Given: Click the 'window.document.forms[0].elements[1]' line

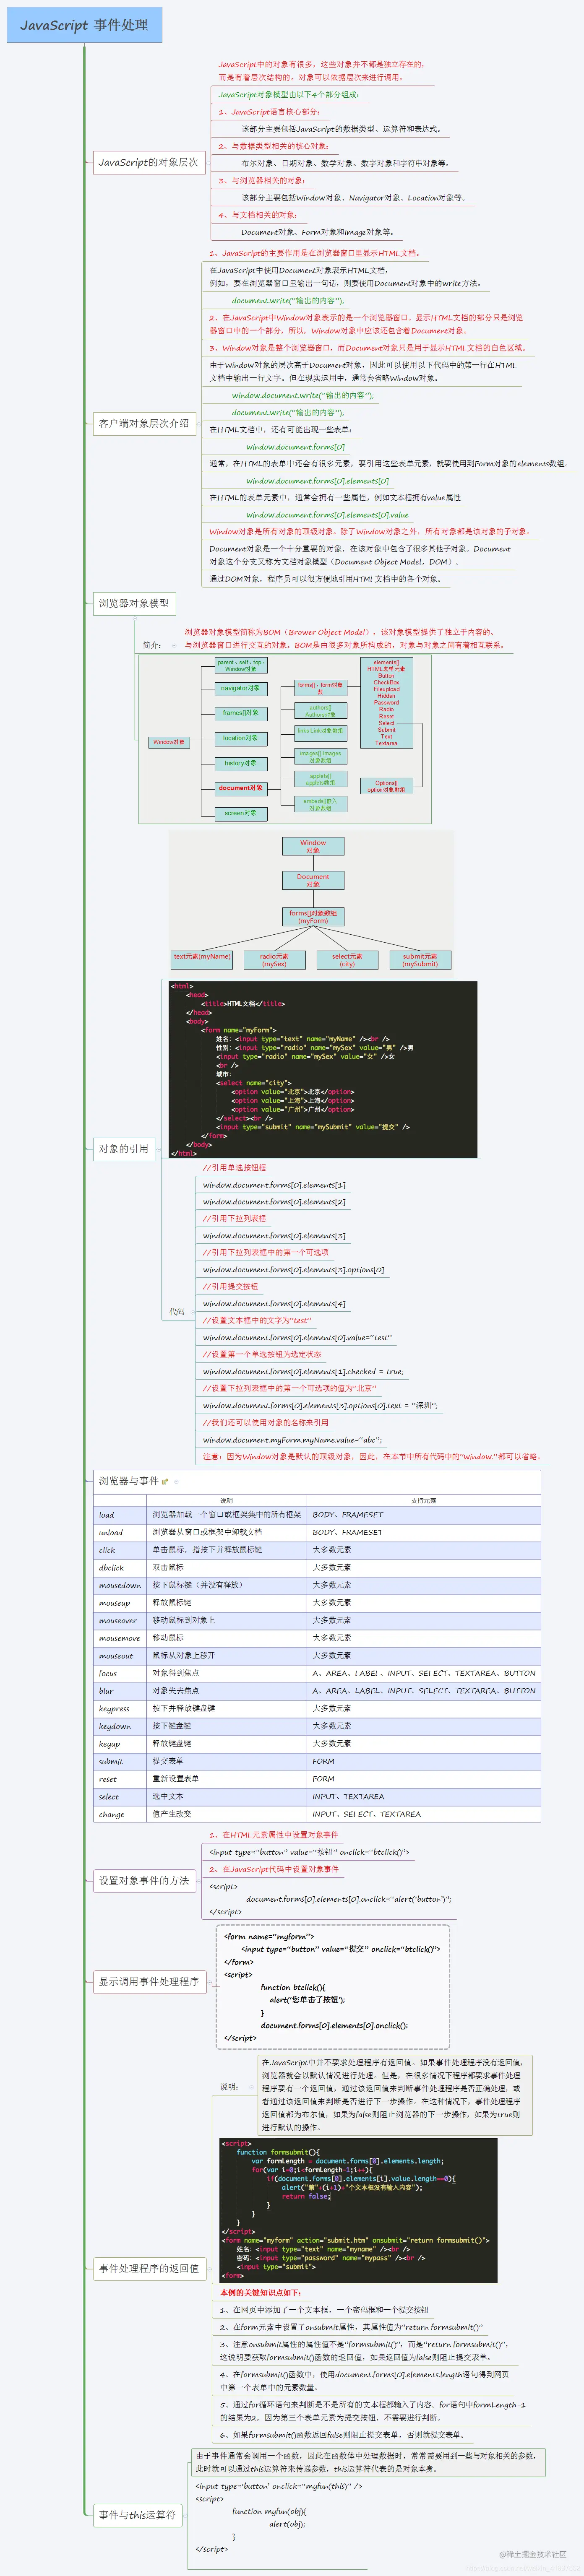Looking at the screenshot, I should click(x=274, y=1185).
